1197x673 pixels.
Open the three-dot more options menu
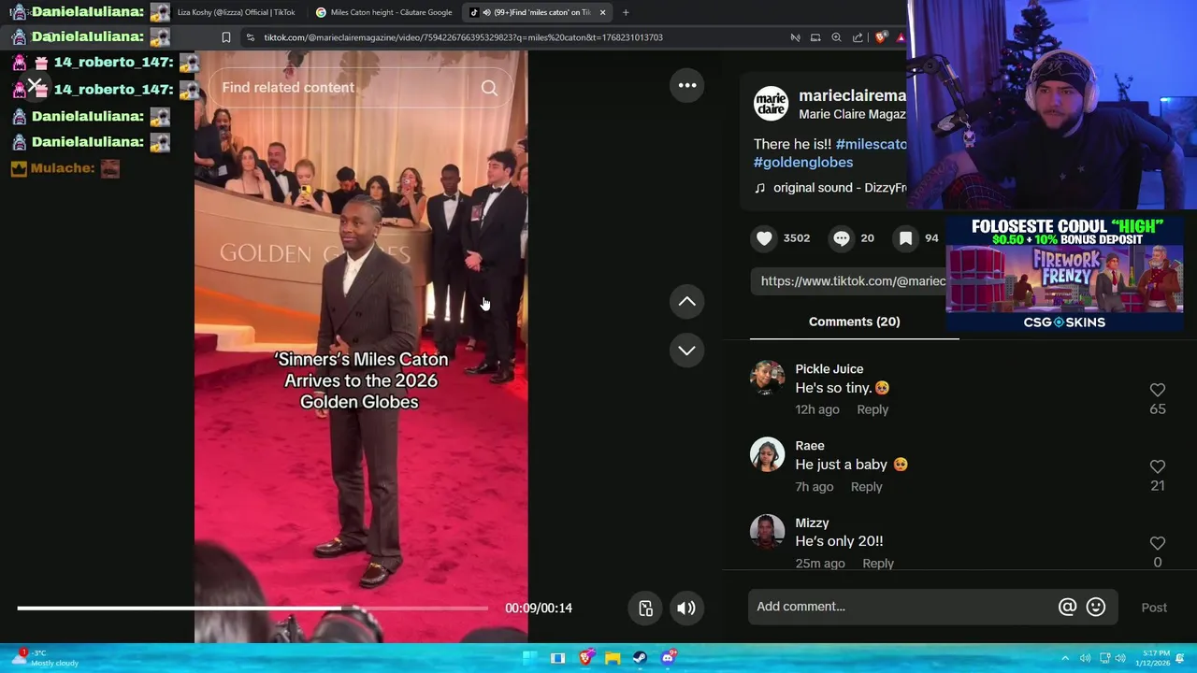687,85
